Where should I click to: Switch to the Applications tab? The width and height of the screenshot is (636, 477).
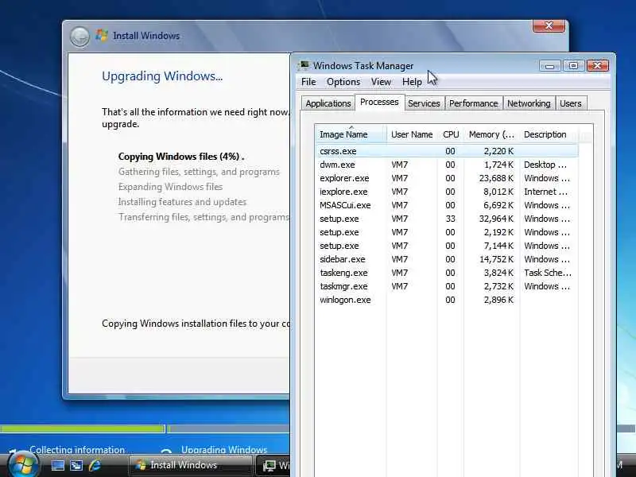pyautogui.click(x=328, y=103)
